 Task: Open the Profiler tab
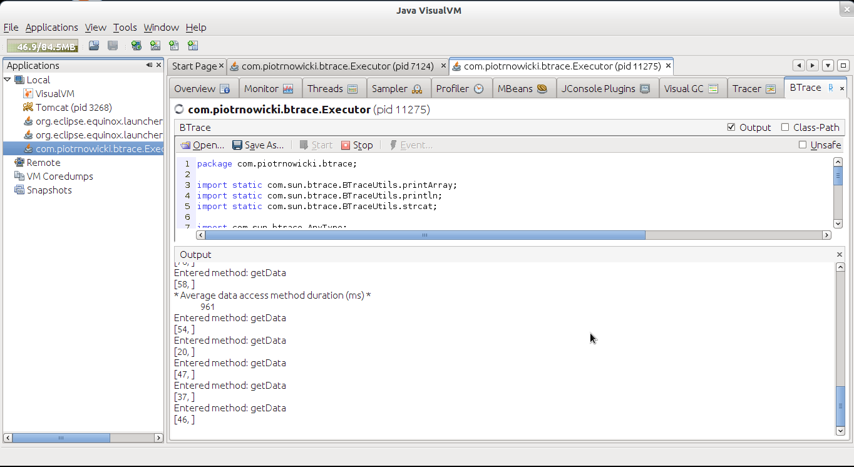460,88
